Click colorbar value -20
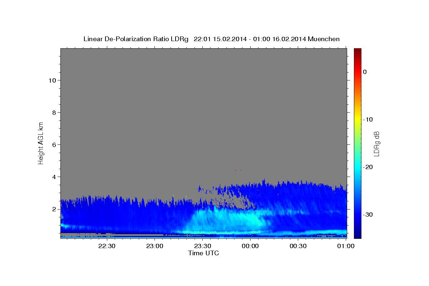This screenshot has height=286, width=429. click(368, 167)
